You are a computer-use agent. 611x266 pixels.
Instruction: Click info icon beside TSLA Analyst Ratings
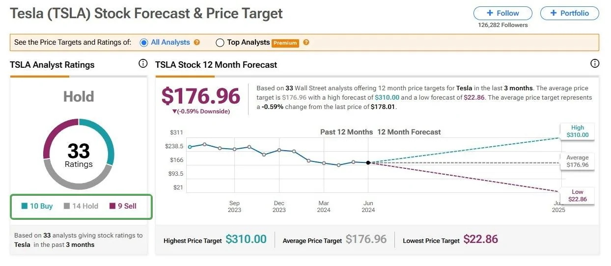pyautogui.click(x=143, y=63)
